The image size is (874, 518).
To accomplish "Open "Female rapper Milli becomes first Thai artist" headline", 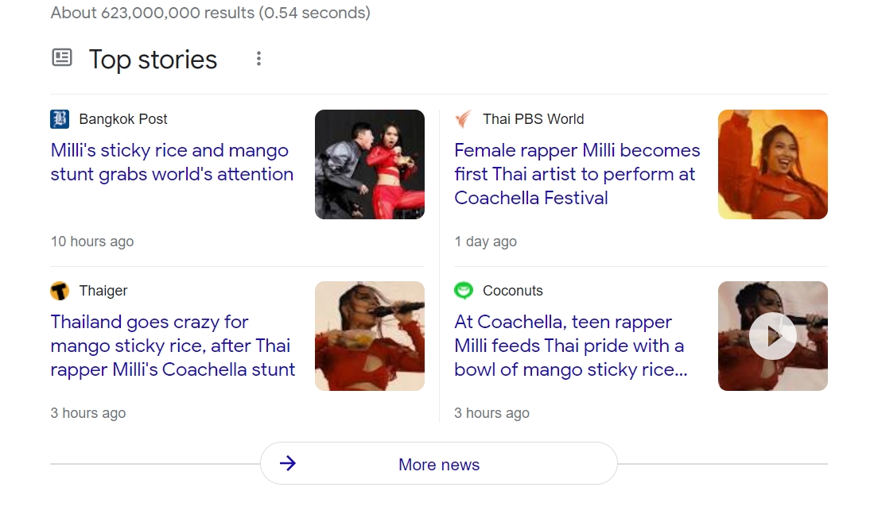I will click(x=577, y=174).
